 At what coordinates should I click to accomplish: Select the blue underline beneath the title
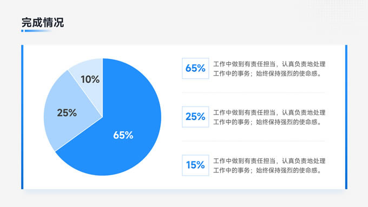tap(36, 31)
